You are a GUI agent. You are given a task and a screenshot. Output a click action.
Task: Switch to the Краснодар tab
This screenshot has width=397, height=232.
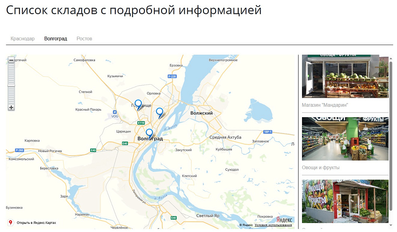(22, 39)
